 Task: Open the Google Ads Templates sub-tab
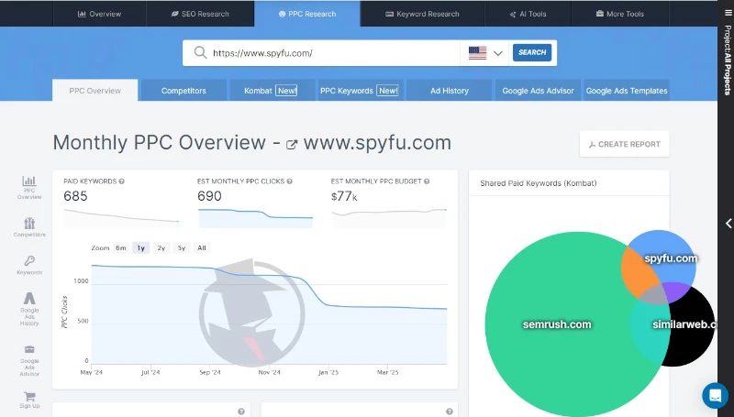pos(627,90)
